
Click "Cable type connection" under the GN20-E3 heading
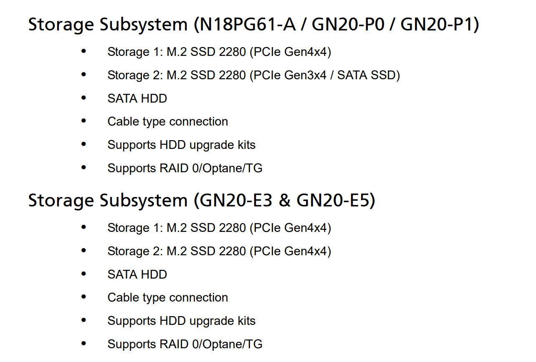coord(167,297)
